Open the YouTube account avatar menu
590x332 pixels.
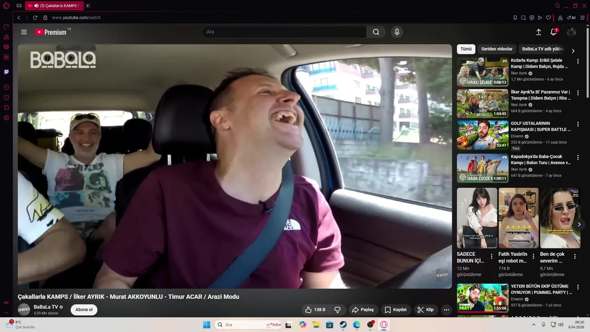click(x=572, y=32)
